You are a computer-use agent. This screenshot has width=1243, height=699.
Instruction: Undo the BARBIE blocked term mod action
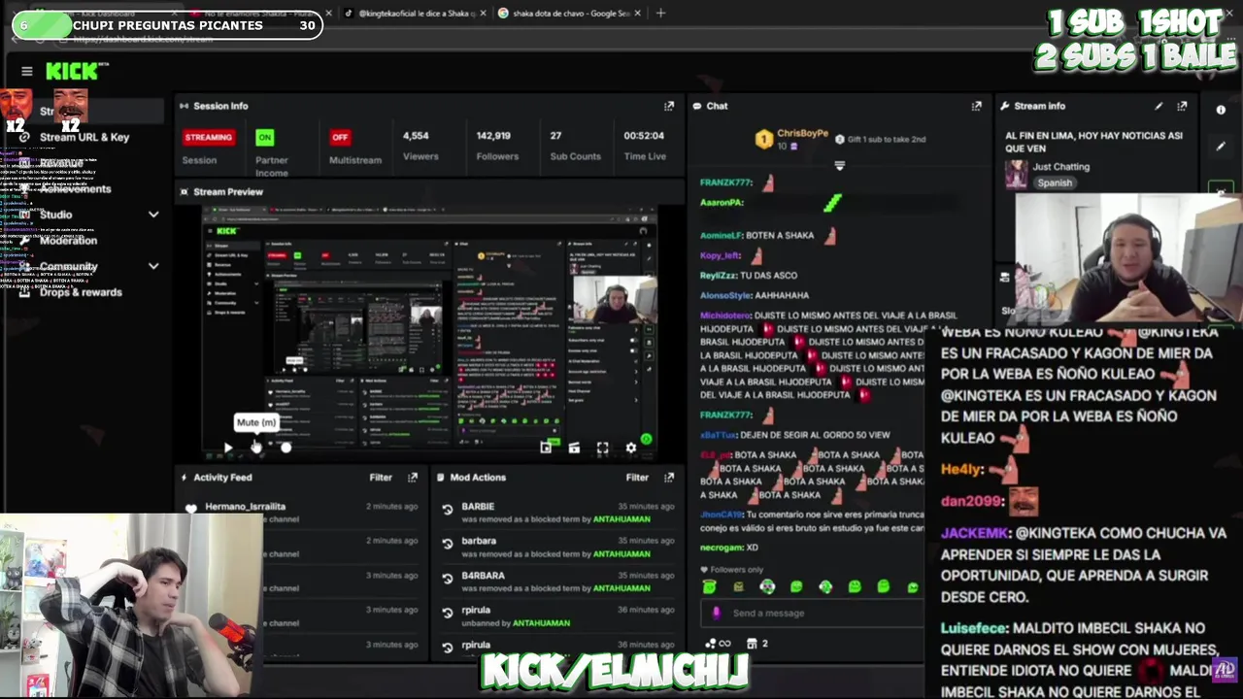tap(448, 510)
